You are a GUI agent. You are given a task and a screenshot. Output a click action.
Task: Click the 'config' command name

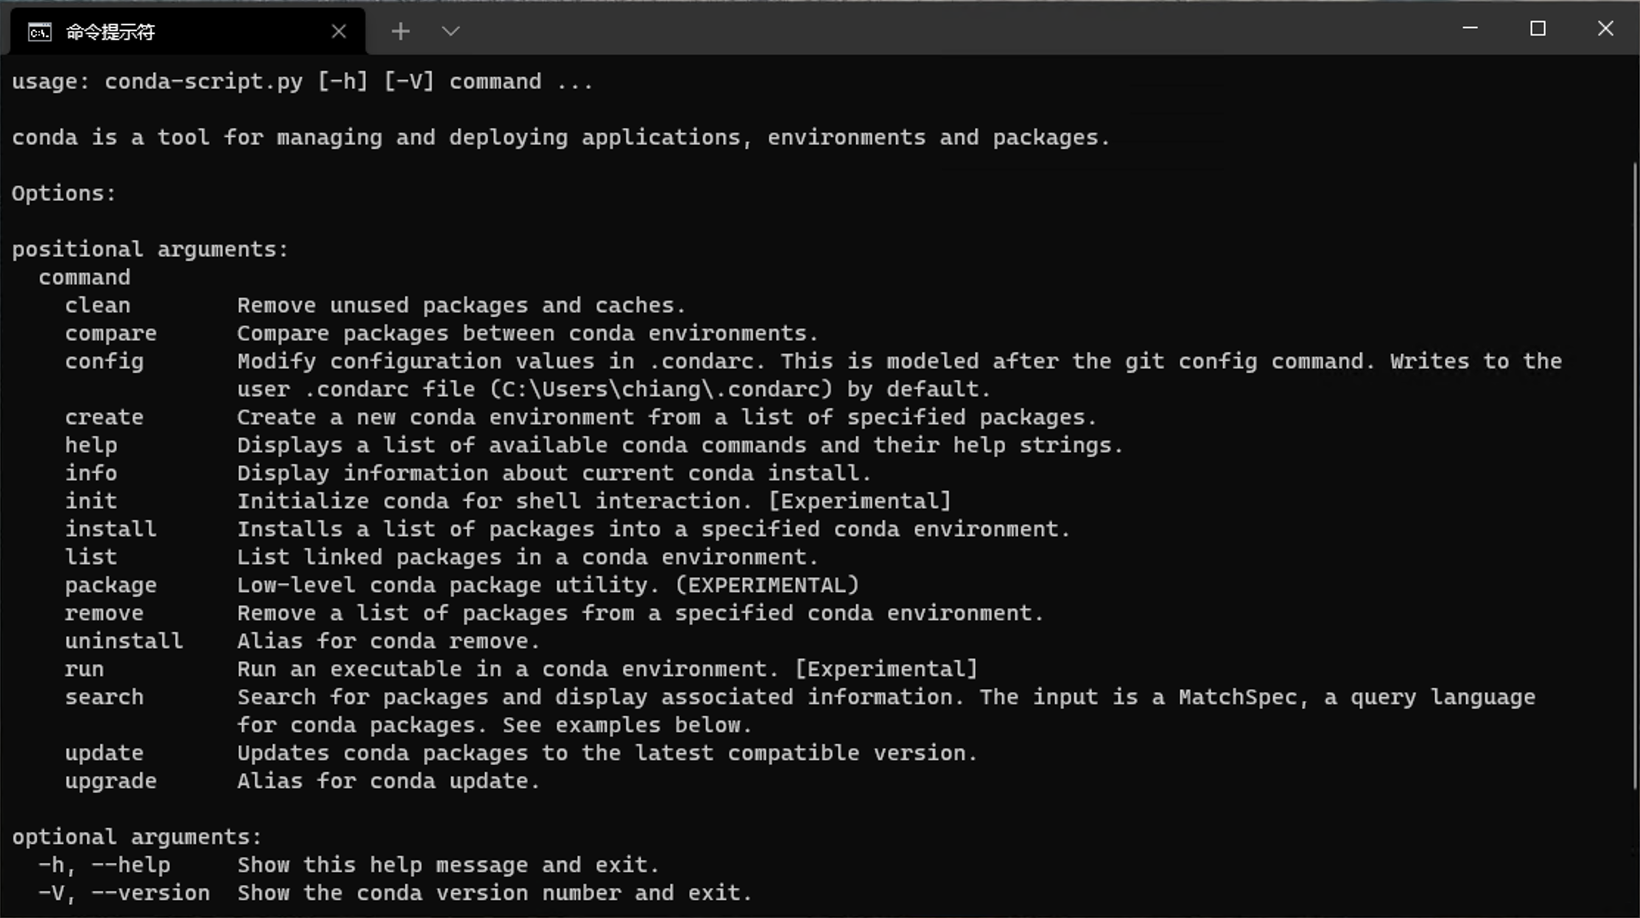tap(104, 362)
